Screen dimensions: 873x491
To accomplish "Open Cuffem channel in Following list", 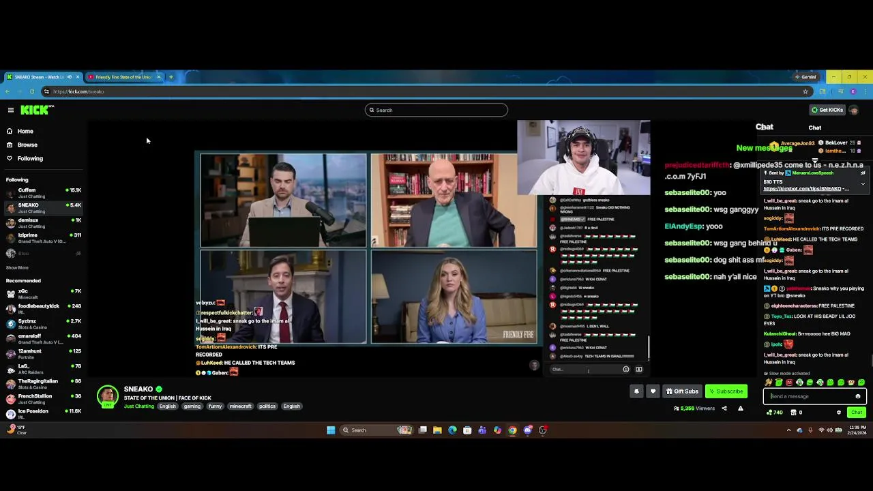I will (x=44, y=193).
